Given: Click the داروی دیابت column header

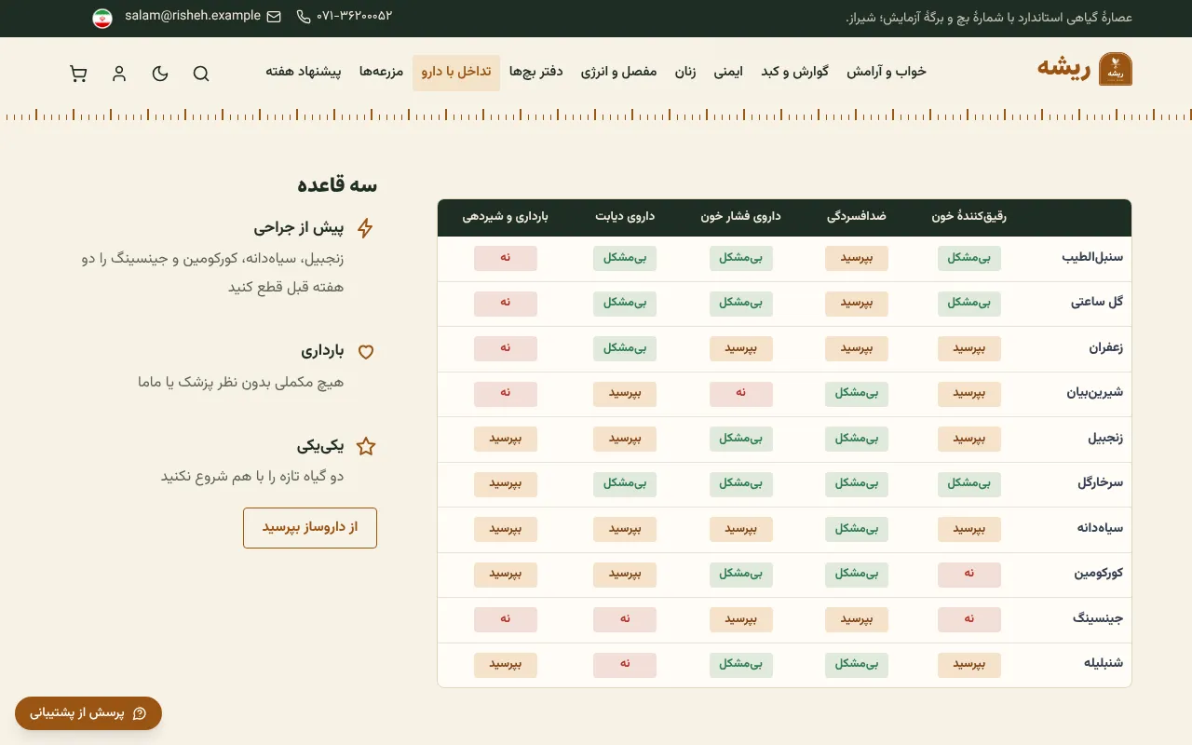Looking at the screenshot, I should (x=625, y=217).
